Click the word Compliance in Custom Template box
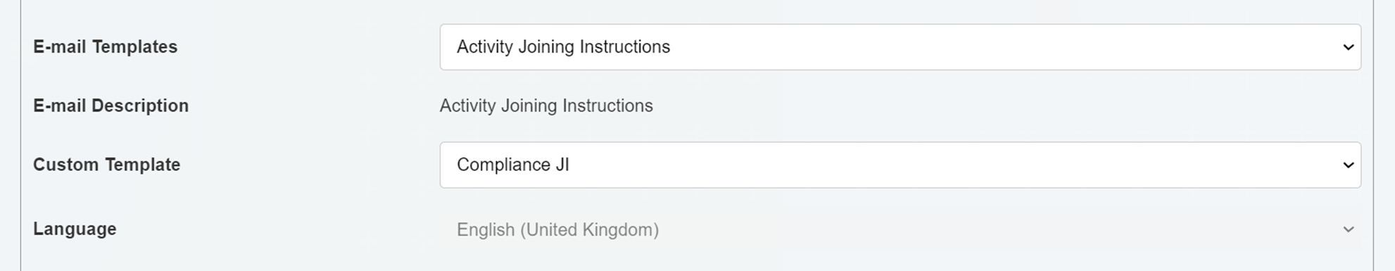1395x271 pixels. point(500,165)
